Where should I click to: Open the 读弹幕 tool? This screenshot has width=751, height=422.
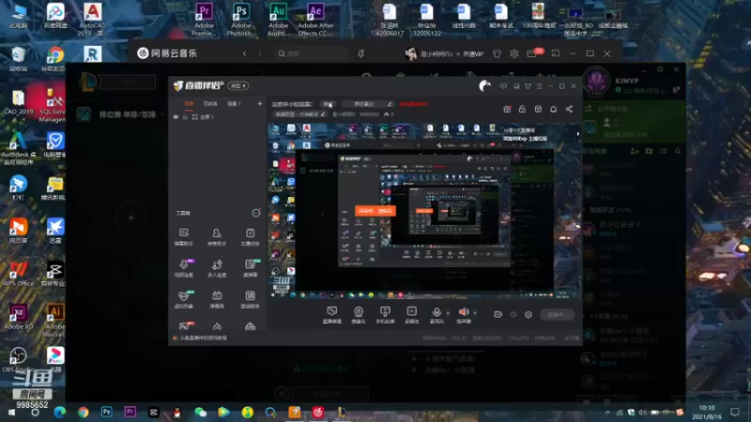[x=250, y=268]
